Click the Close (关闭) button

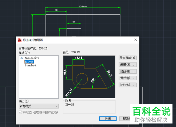pos(108,119)
